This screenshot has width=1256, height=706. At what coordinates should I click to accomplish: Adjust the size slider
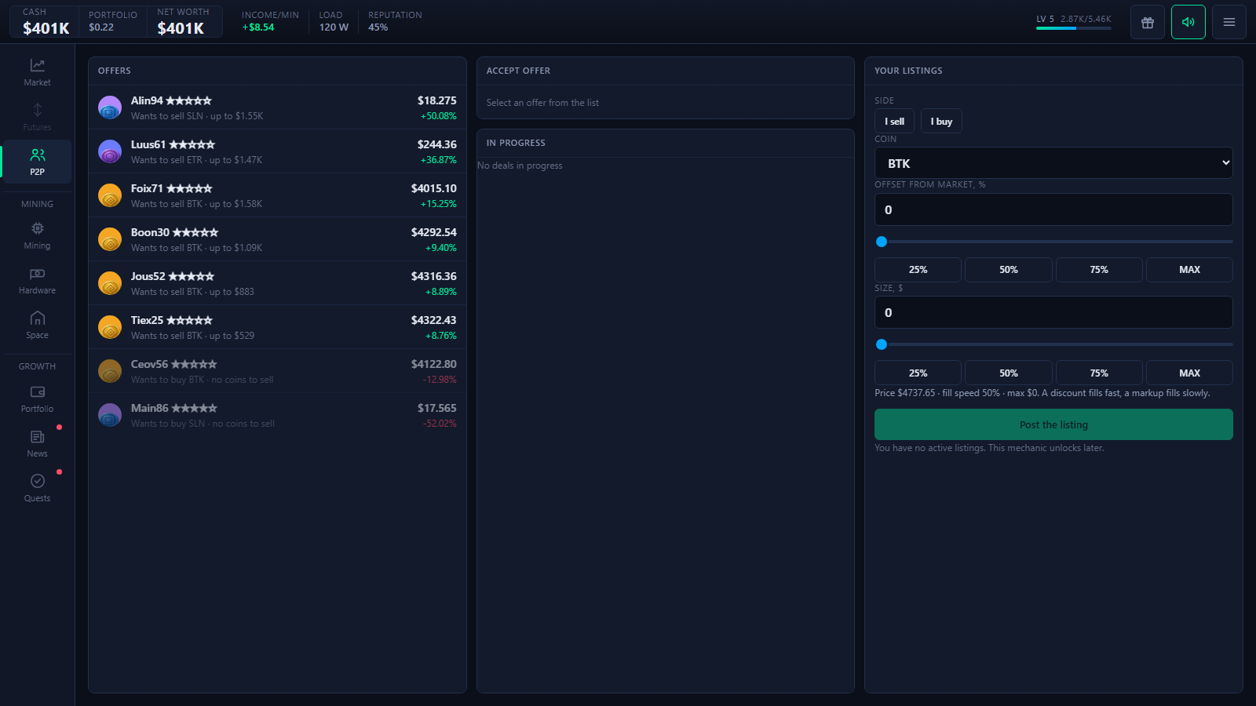pos(1053,344)
